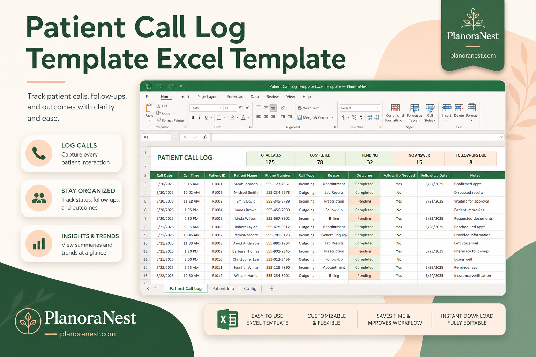Click the next sheet arrow

point(156,288)
